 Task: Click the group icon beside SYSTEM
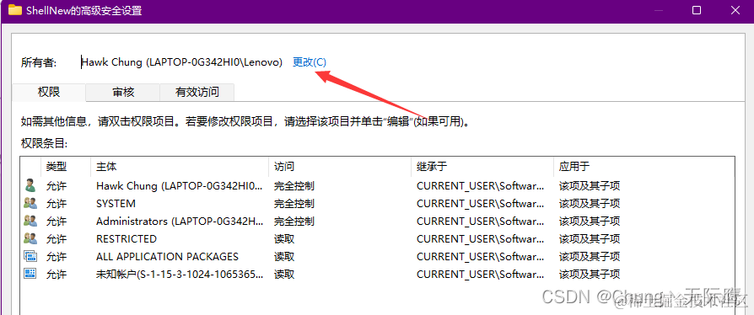[x=30, y=203]
